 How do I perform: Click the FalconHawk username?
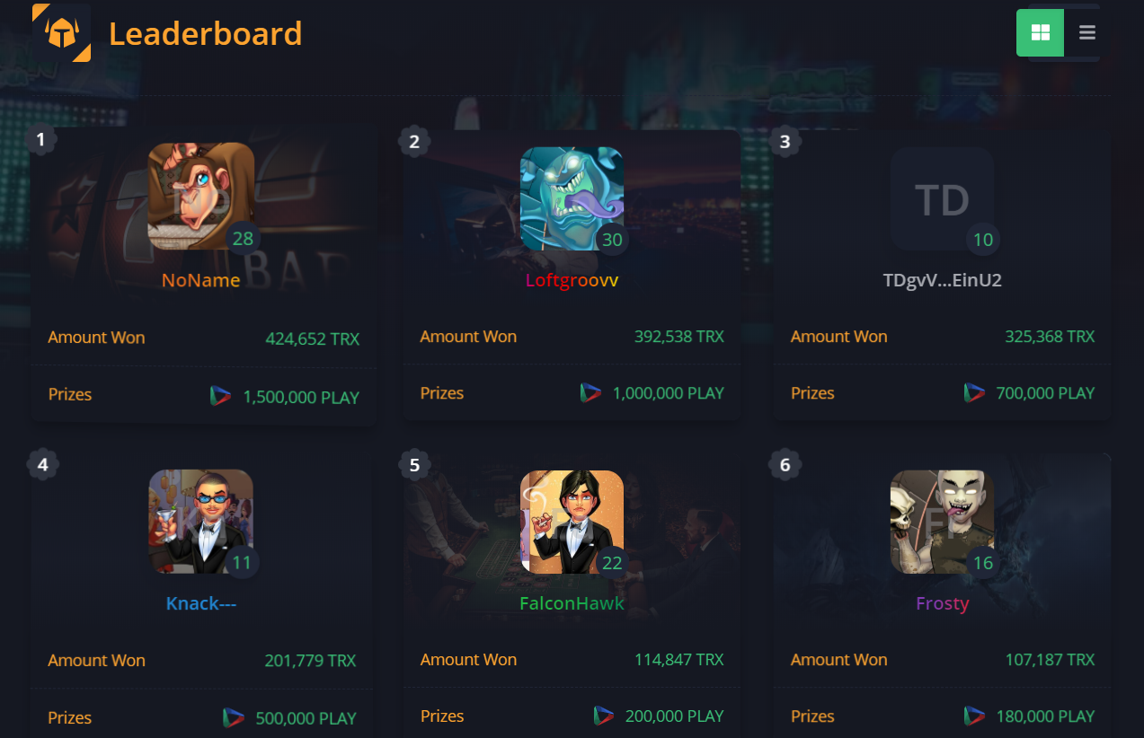point(572,603)
